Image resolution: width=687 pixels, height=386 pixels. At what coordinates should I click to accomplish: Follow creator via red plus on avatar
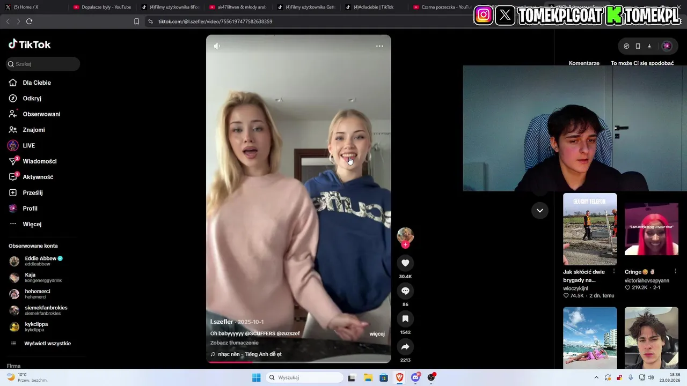[x=405, y=244]
